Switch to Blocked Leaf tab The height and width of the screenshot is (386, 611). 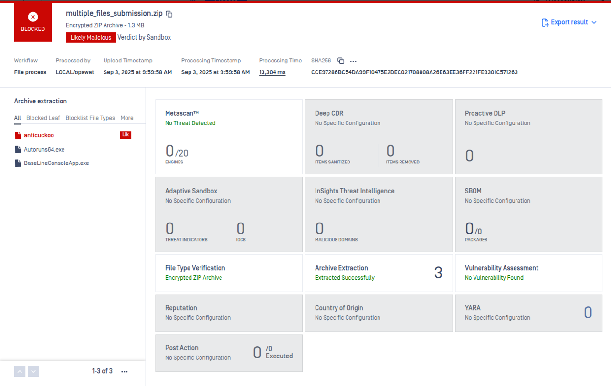[x=43, y=118]
